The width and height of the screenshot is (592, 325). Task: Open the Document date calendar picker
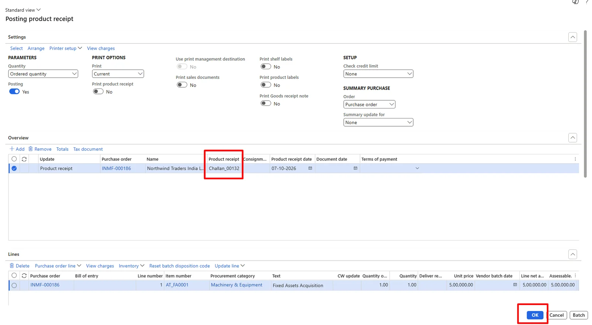pyautogui.click(x=355, y=168)
